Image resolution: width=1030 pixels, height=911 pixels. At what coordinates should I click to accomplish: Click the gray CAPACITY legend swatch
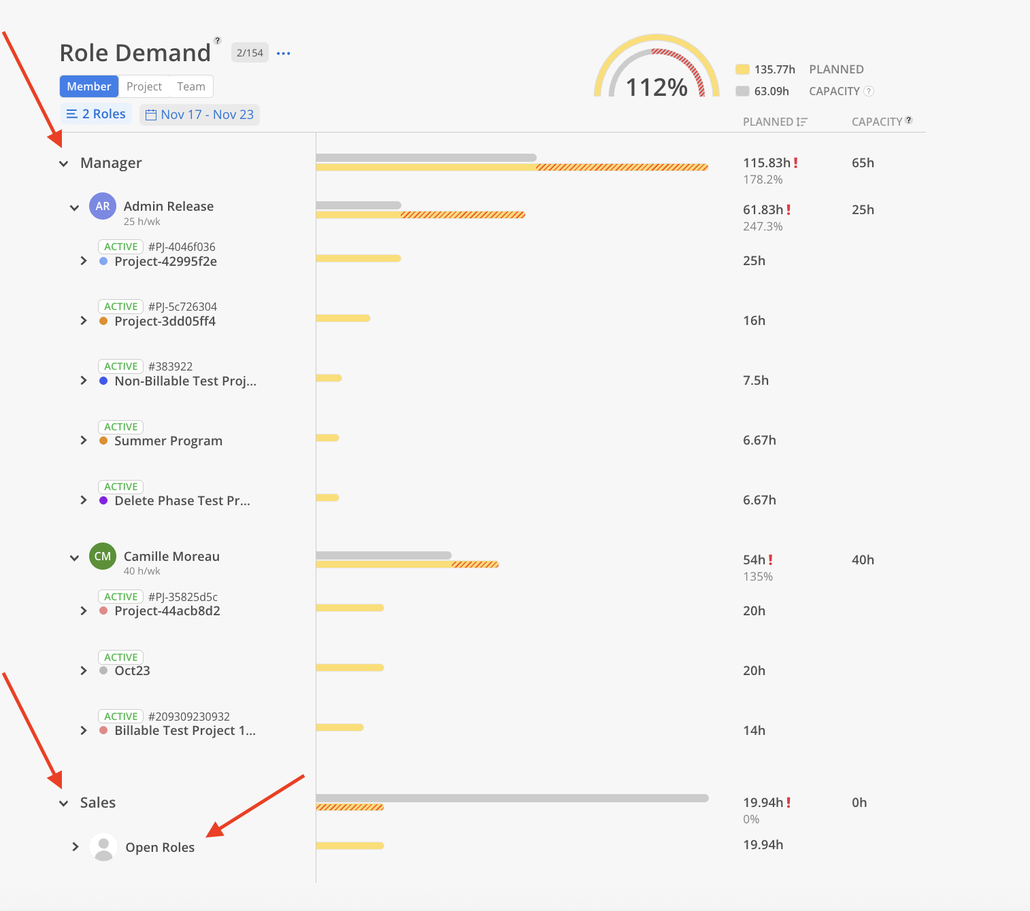pyautogui.click(x=742, y=91)
